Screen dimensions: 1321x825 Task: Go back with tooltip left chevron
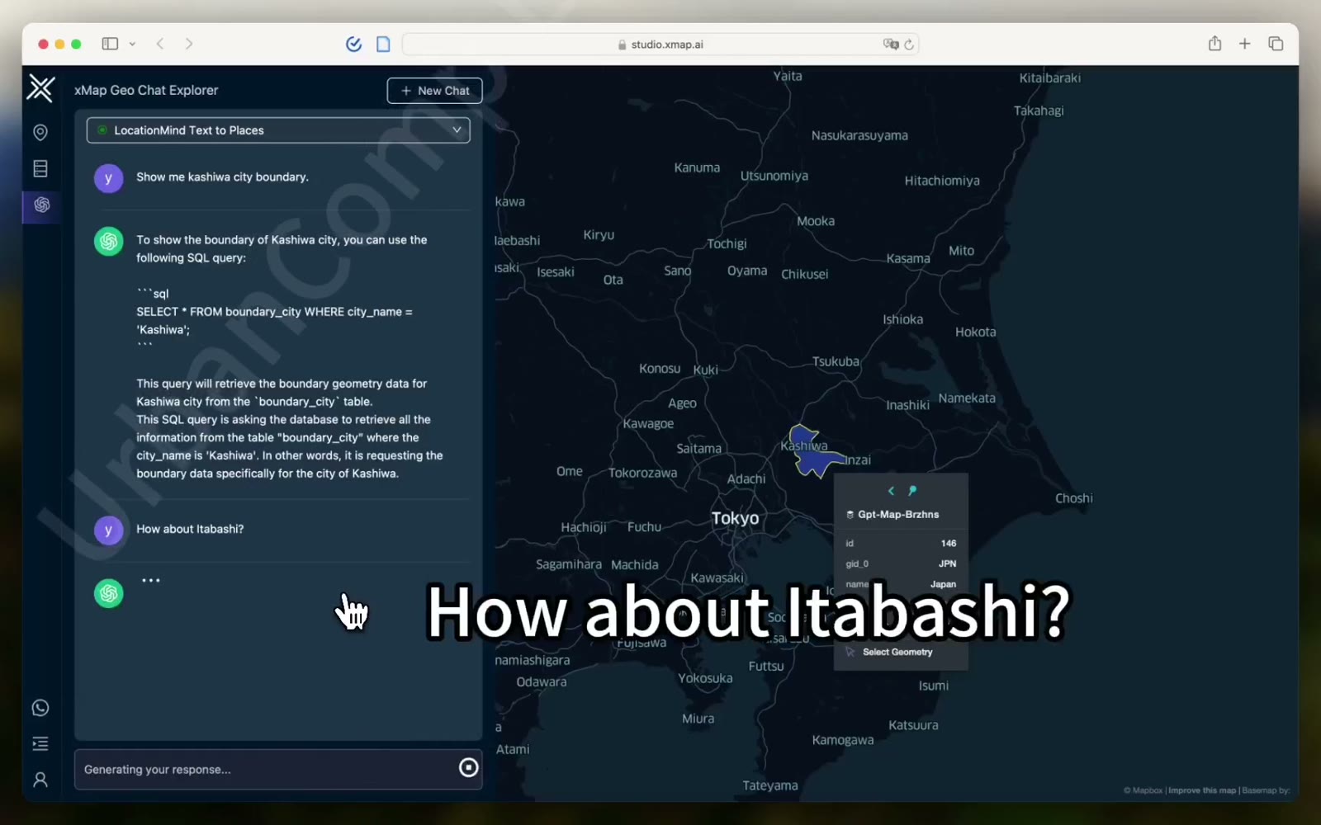tap(891, 491)
